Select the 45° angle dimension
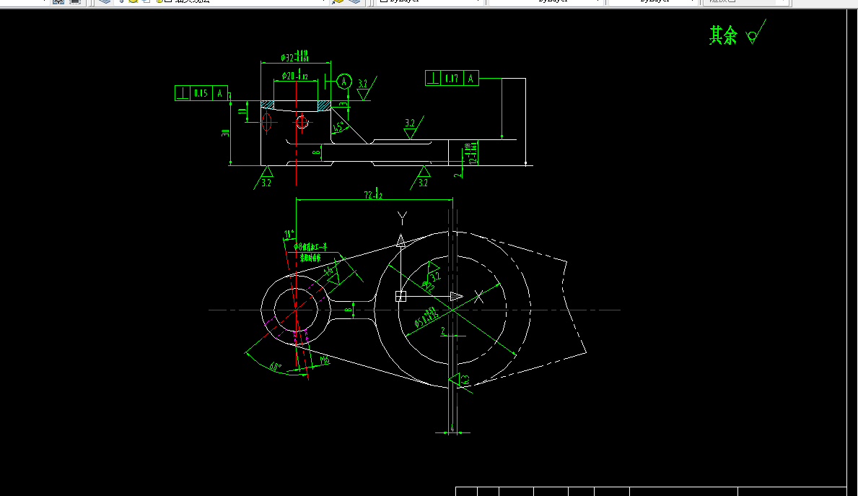The image size is (858, 496). [338, 127]
